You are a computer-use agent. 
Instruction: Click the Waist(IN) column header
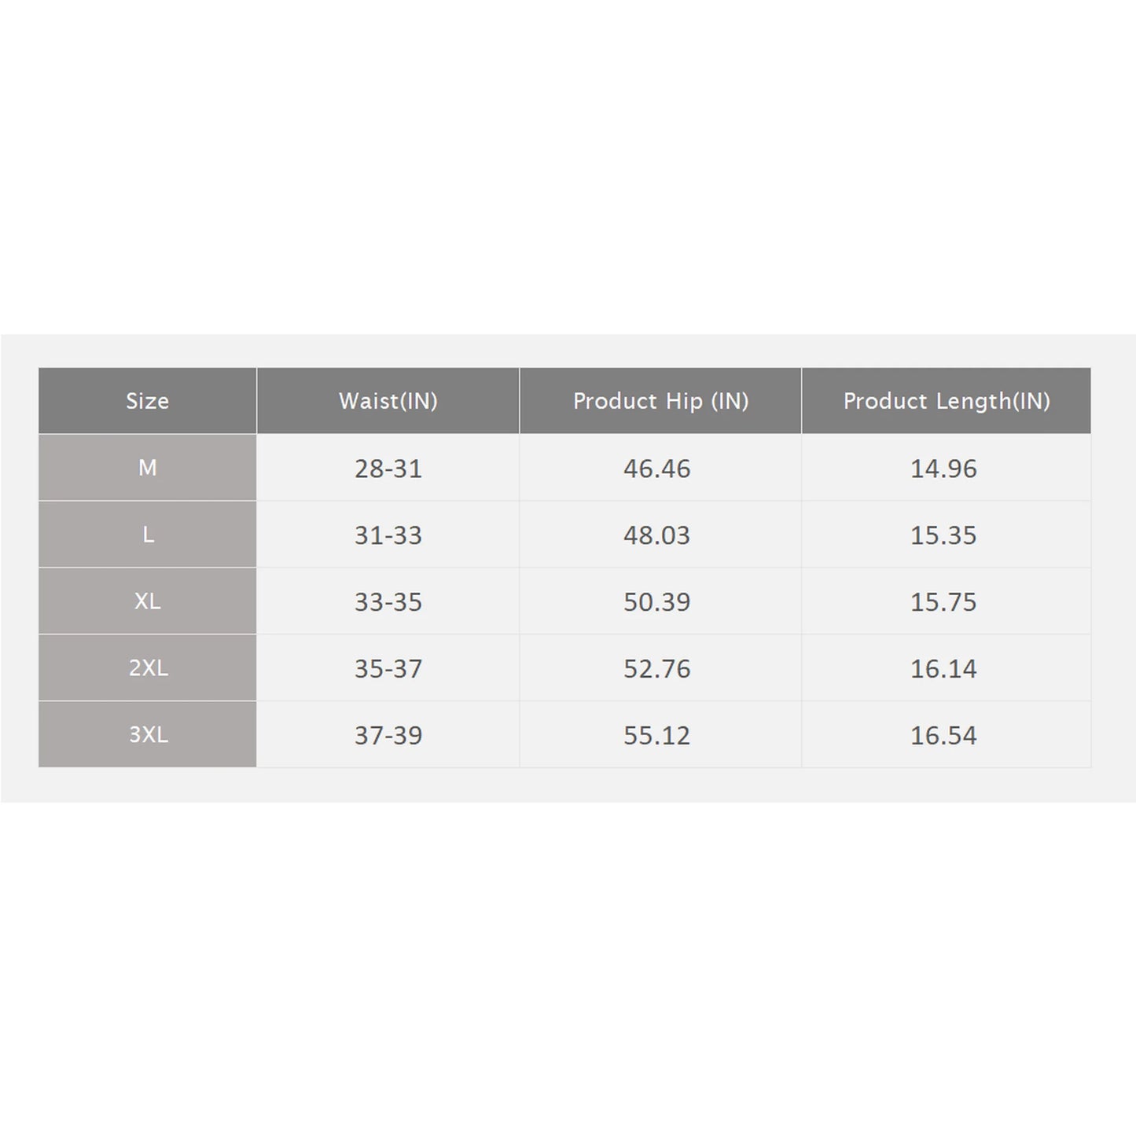click(388, 401)
